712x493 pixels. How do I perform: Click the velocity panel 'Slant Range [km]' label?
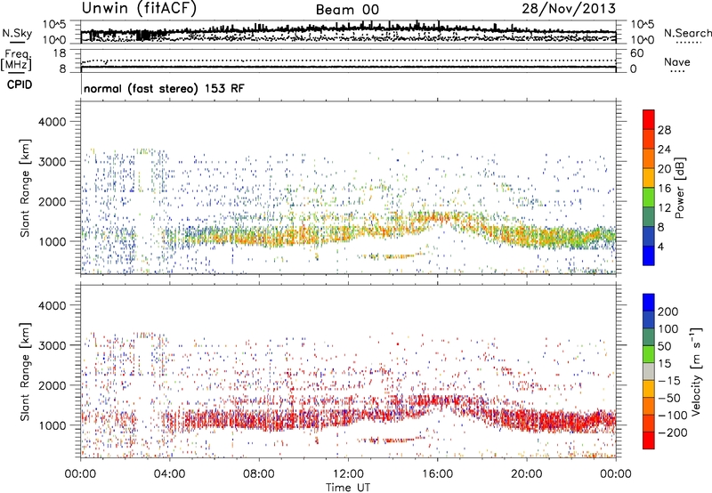tap(26, 372)
